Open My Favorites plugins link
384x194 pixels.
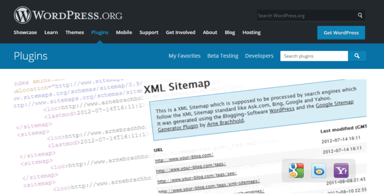point(184,56)
